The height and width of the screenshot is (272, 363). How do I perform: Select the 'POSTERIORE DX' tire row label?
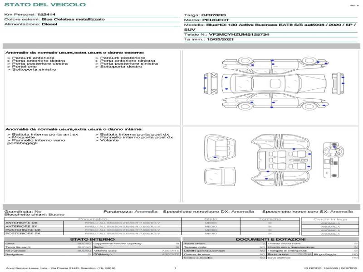[x=23, y=230]
